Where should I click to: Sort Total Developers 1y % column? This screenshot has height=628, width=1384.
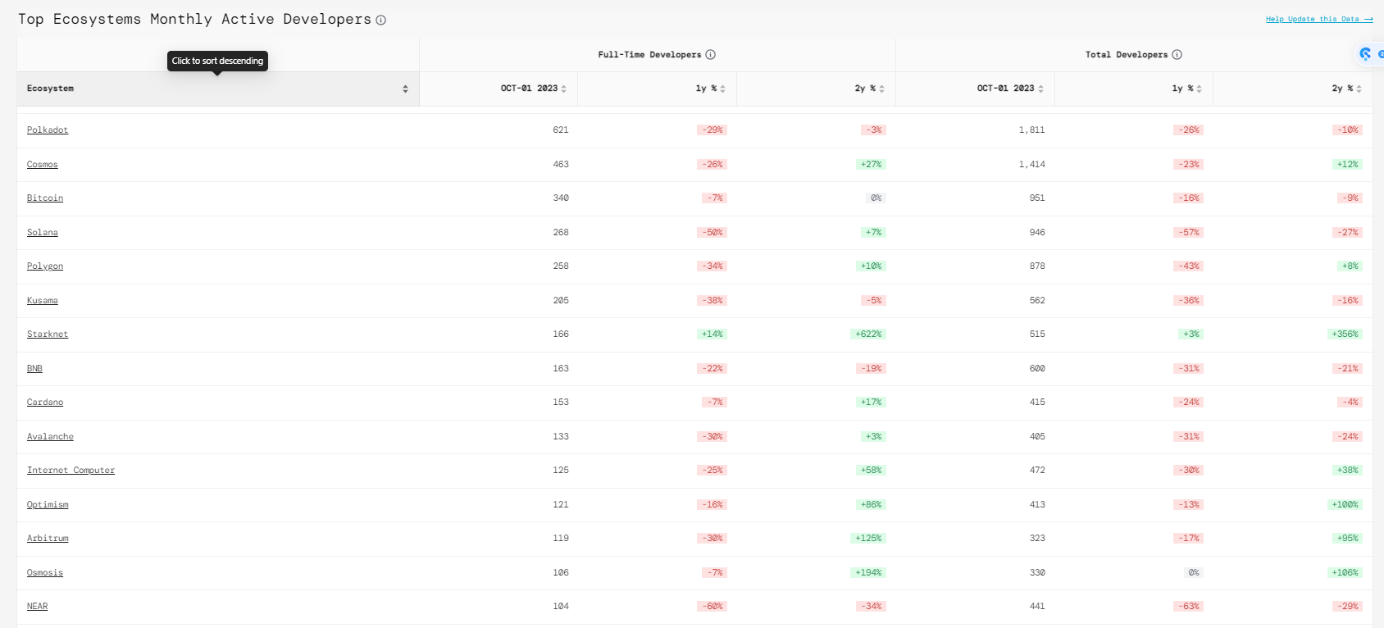1199,89
